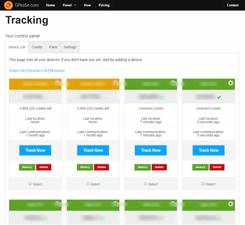Track Now on the 7 minutes ago device
The image size is (245, 225).
click(151, 150)
